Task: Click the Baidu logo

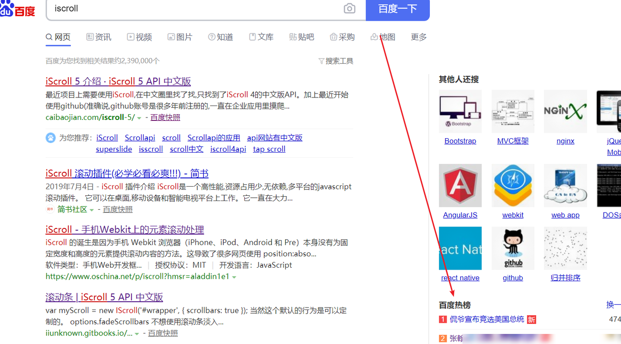Action: 18,9
